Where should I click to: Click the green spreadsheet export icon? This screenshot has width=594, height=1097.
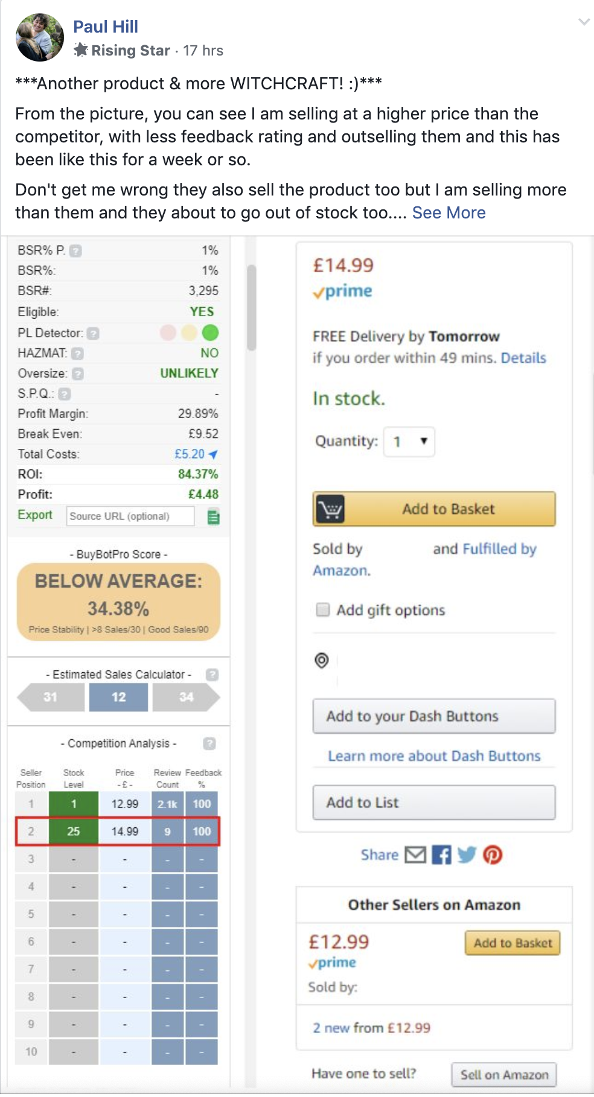pyautogui.click(x=213, y=517)
